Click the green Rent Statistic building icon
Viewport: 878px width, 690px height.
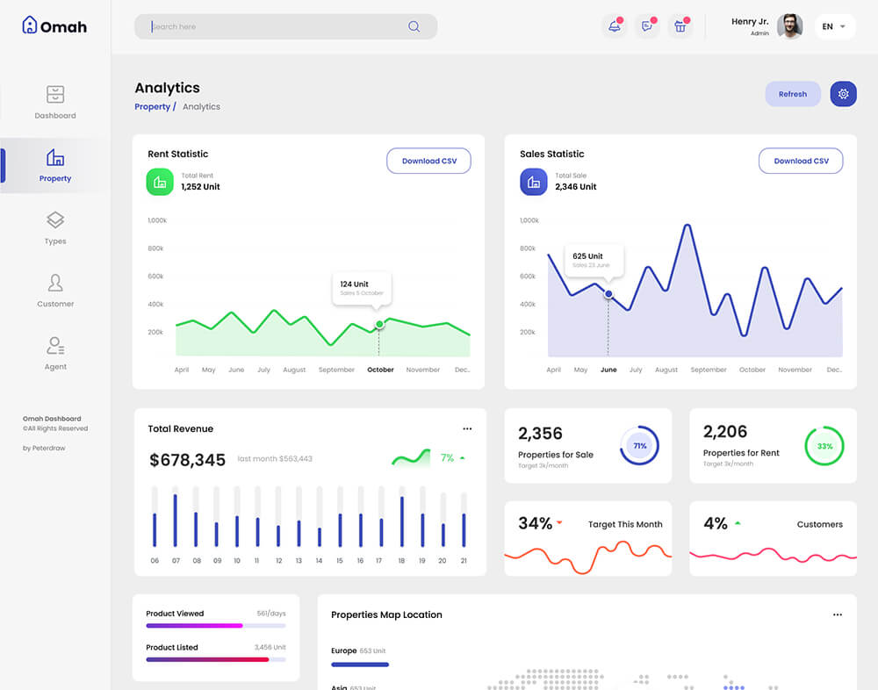coord(160,182)
